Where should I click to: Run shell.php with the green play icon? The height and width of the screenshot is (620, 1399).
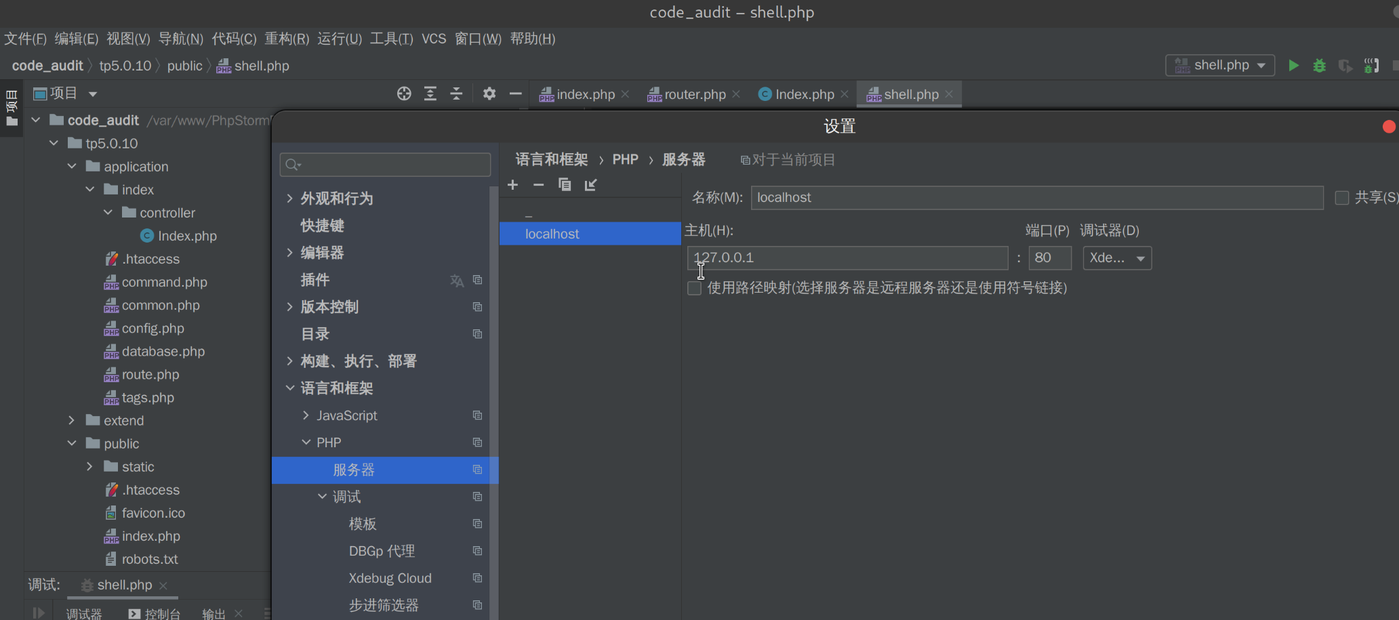click(x=1293, y=66)
